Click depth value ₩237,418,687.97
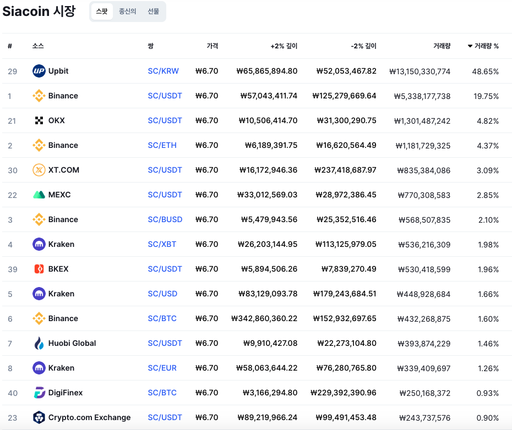512x430 pixels. click(x=345, y=170)
